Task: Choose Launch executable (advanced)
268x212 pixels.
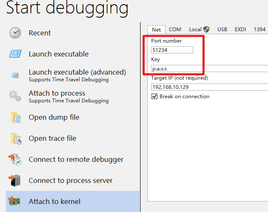Action: coord(73,75)
